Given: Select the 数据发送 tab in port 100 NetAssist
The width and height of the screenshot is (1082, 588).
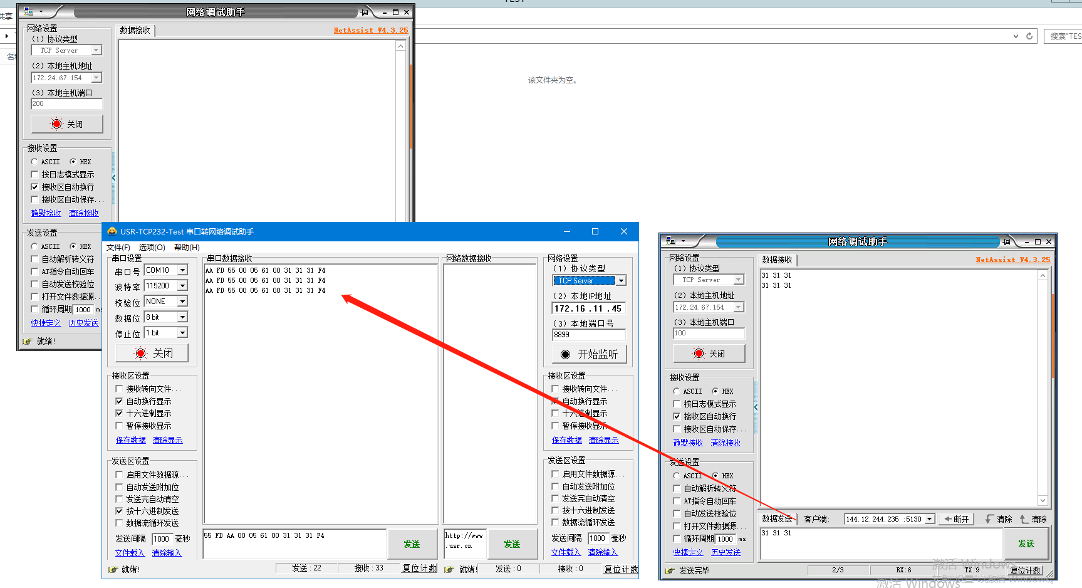Looking at the screenshot, I should [777, 519].
